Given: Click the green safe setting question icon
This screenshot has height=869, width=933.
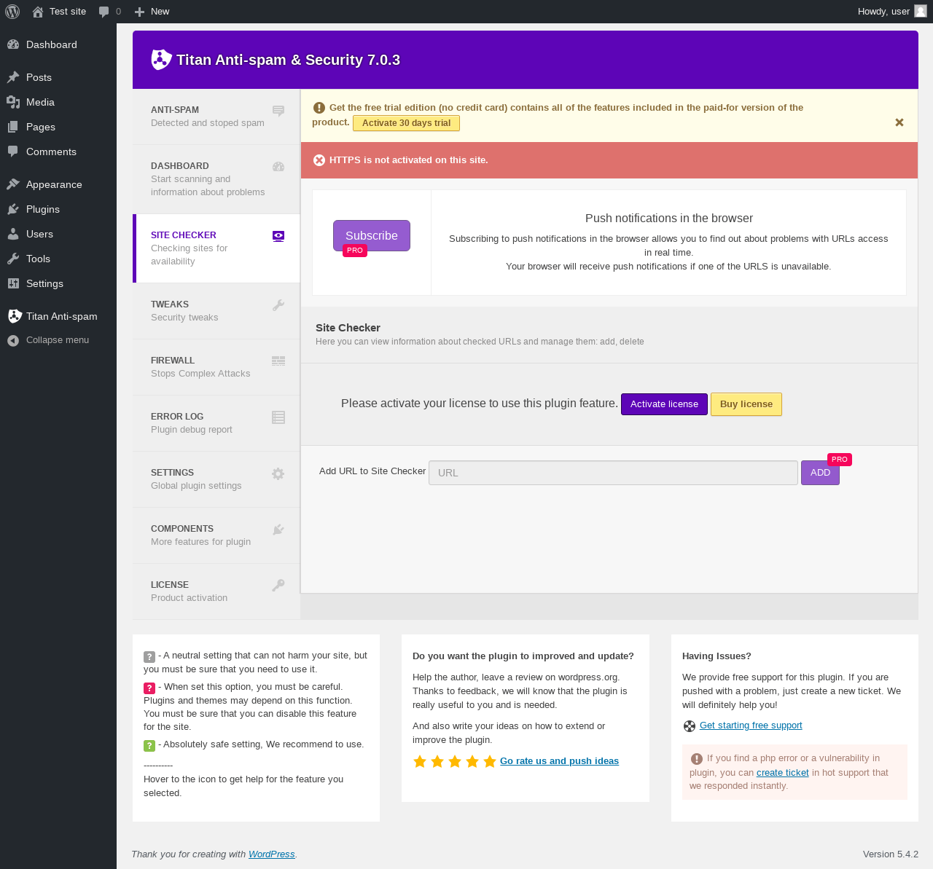Looking at the screenshot, I should tap(149, 745).
